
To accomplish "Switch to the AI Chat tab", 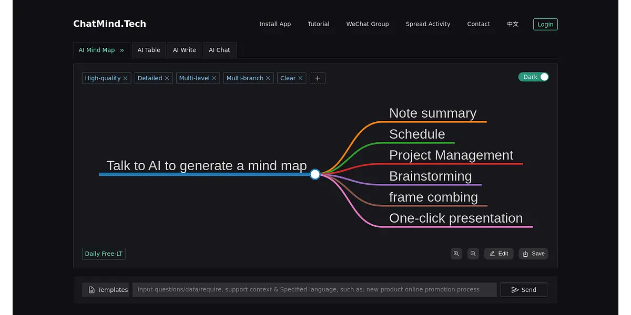I will tap(219, 50).
